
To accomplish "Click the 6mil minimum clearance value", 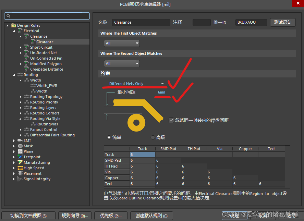I will (161, 93).
